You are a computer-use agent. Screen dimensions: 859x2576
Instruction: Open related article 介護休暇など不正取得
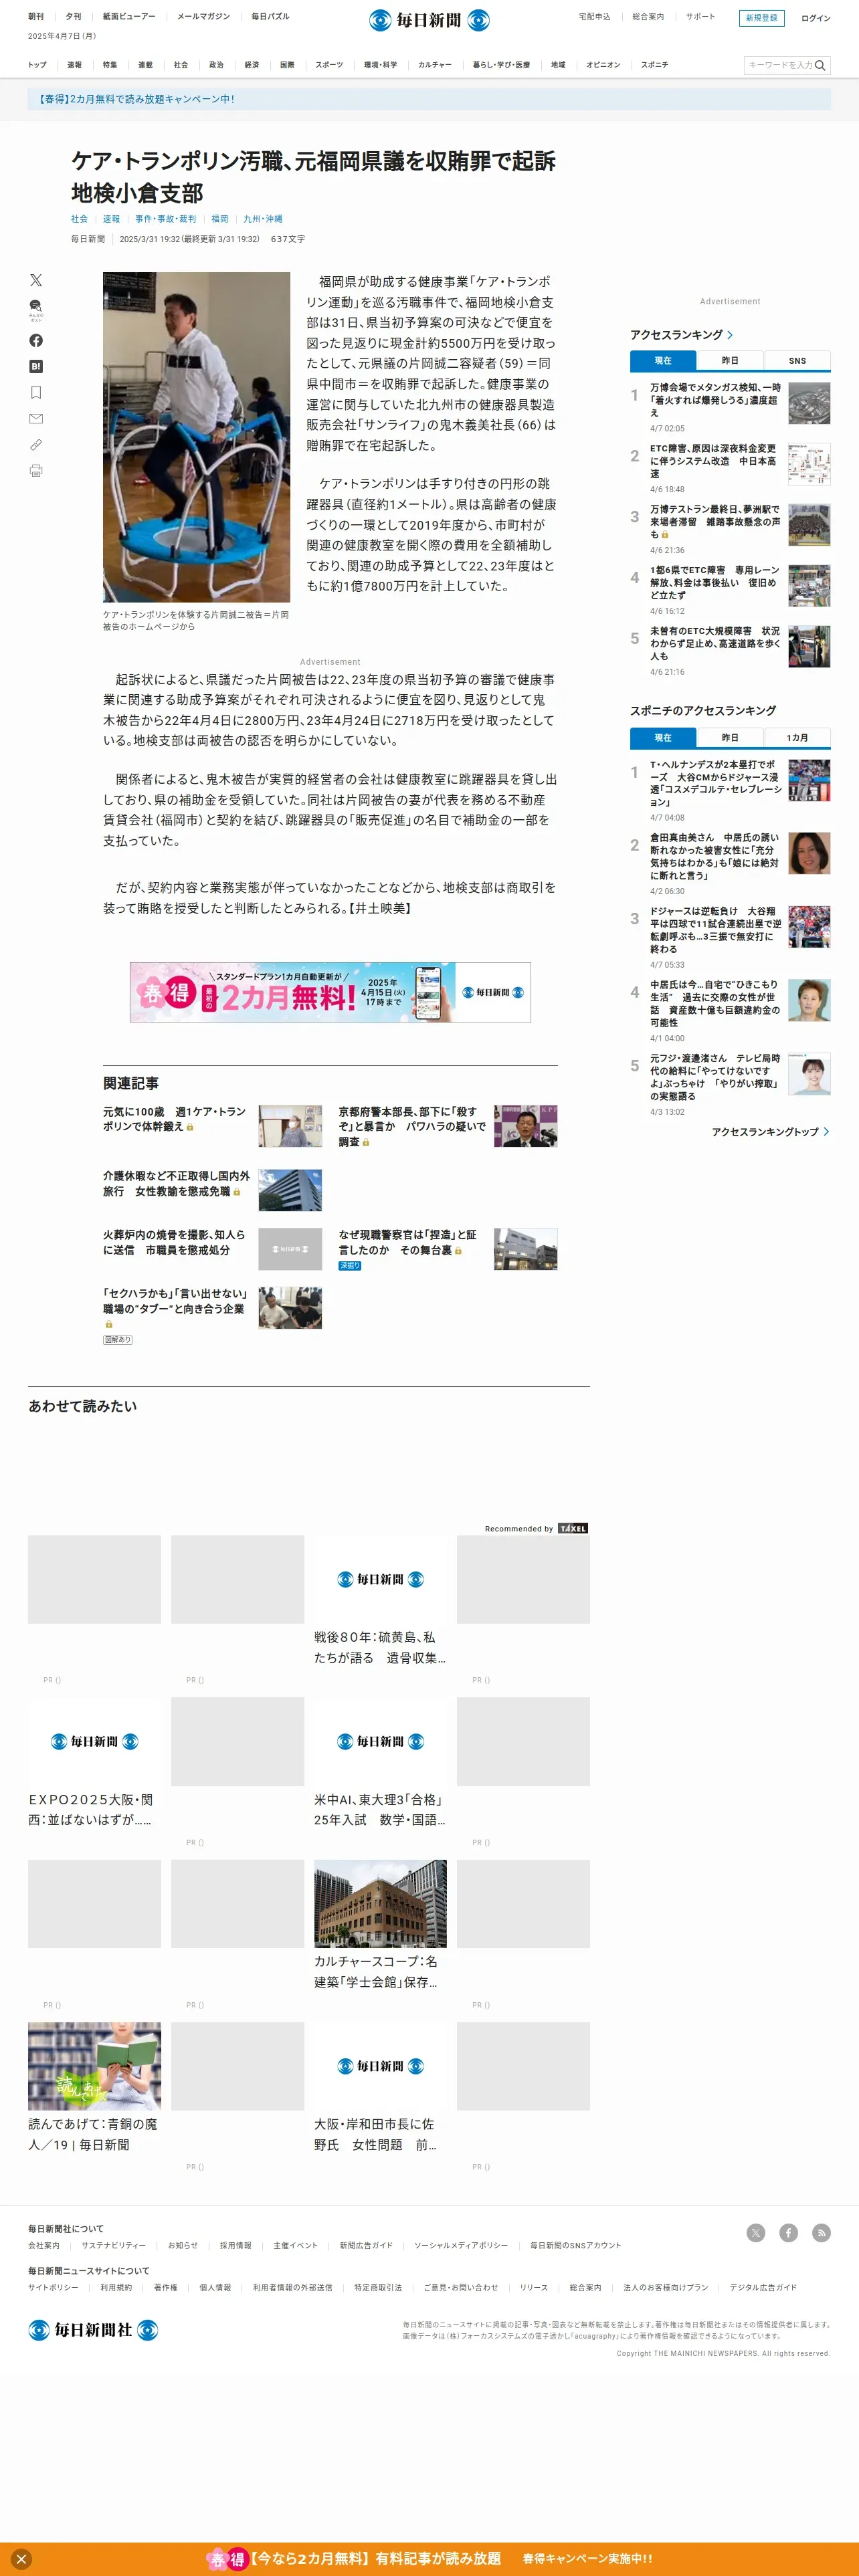pyautogui.click(x=176, y=1183)
